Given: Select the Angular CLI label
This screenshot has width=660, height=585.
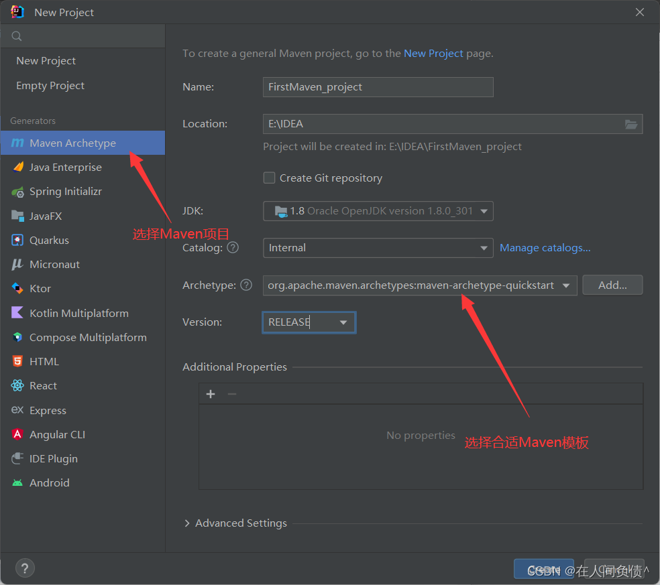Looking at the screenshot, I should (x=57, y=435).
